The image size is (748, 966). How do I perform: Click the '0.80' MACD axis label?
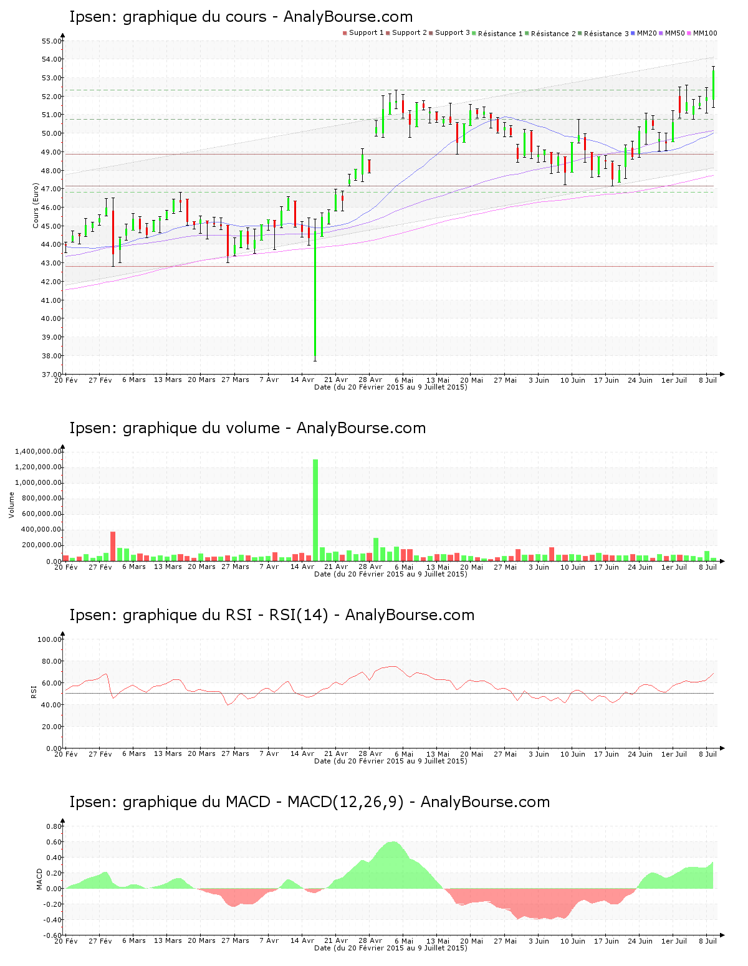tap(54, 826)
